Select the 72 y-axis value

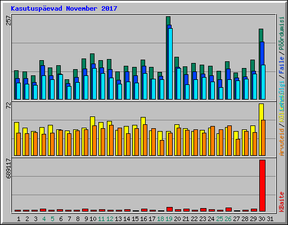8,105
